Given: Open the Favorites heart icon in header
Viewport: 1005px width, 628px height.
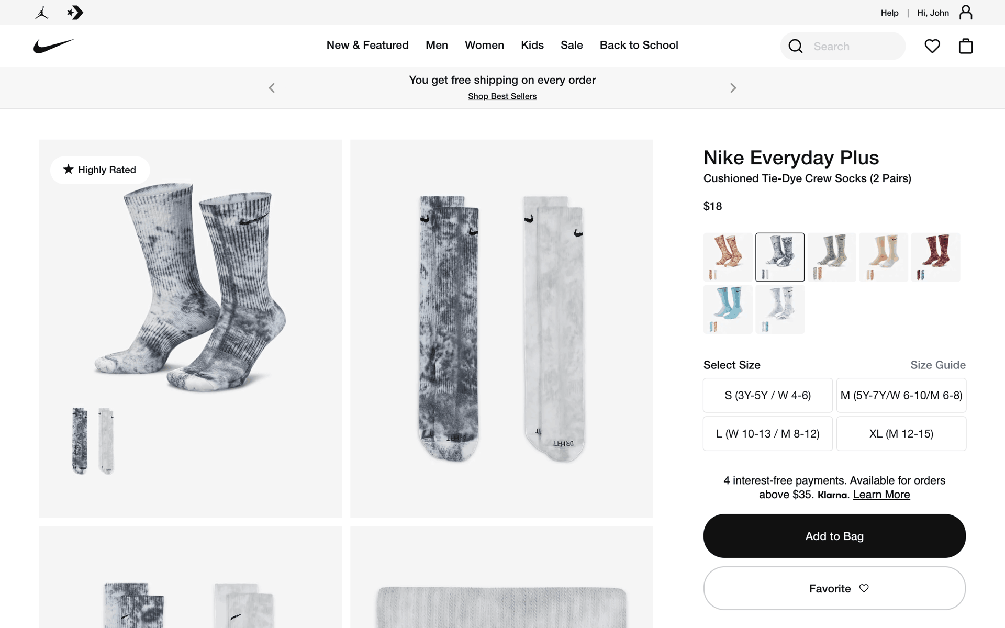Looking at the screenshot, I should click(x=932, y=46).
